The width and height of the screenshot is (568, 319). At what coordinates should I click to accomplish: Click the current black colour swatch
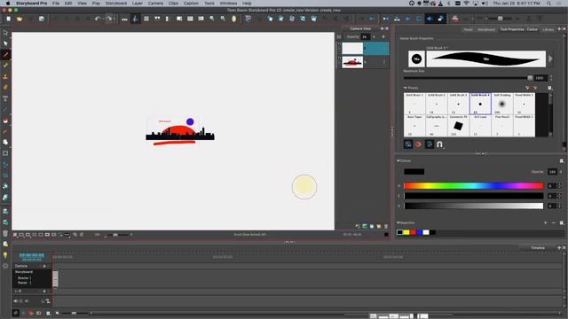click(x=414, y=172)
